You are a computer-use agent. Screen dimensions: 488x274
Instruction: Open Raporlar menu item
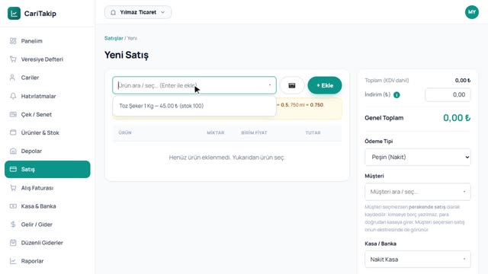click(47, 261)
